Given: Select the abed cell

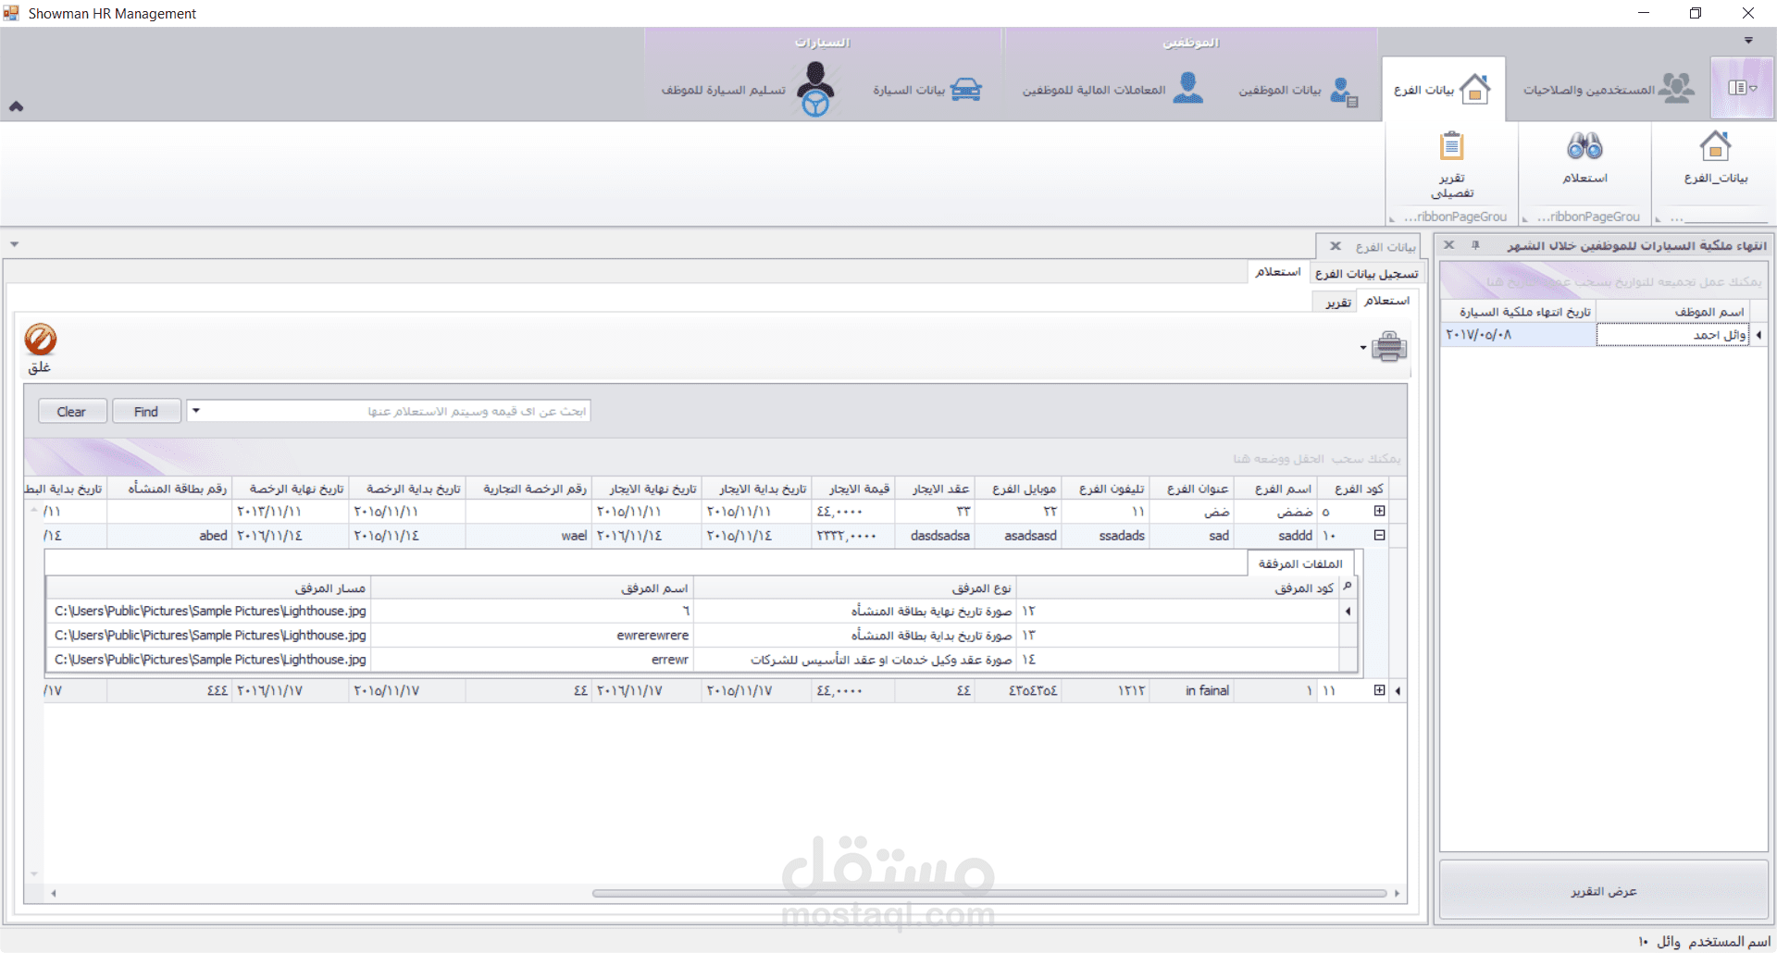Looking at the screenshot, I should click(169, 536).
